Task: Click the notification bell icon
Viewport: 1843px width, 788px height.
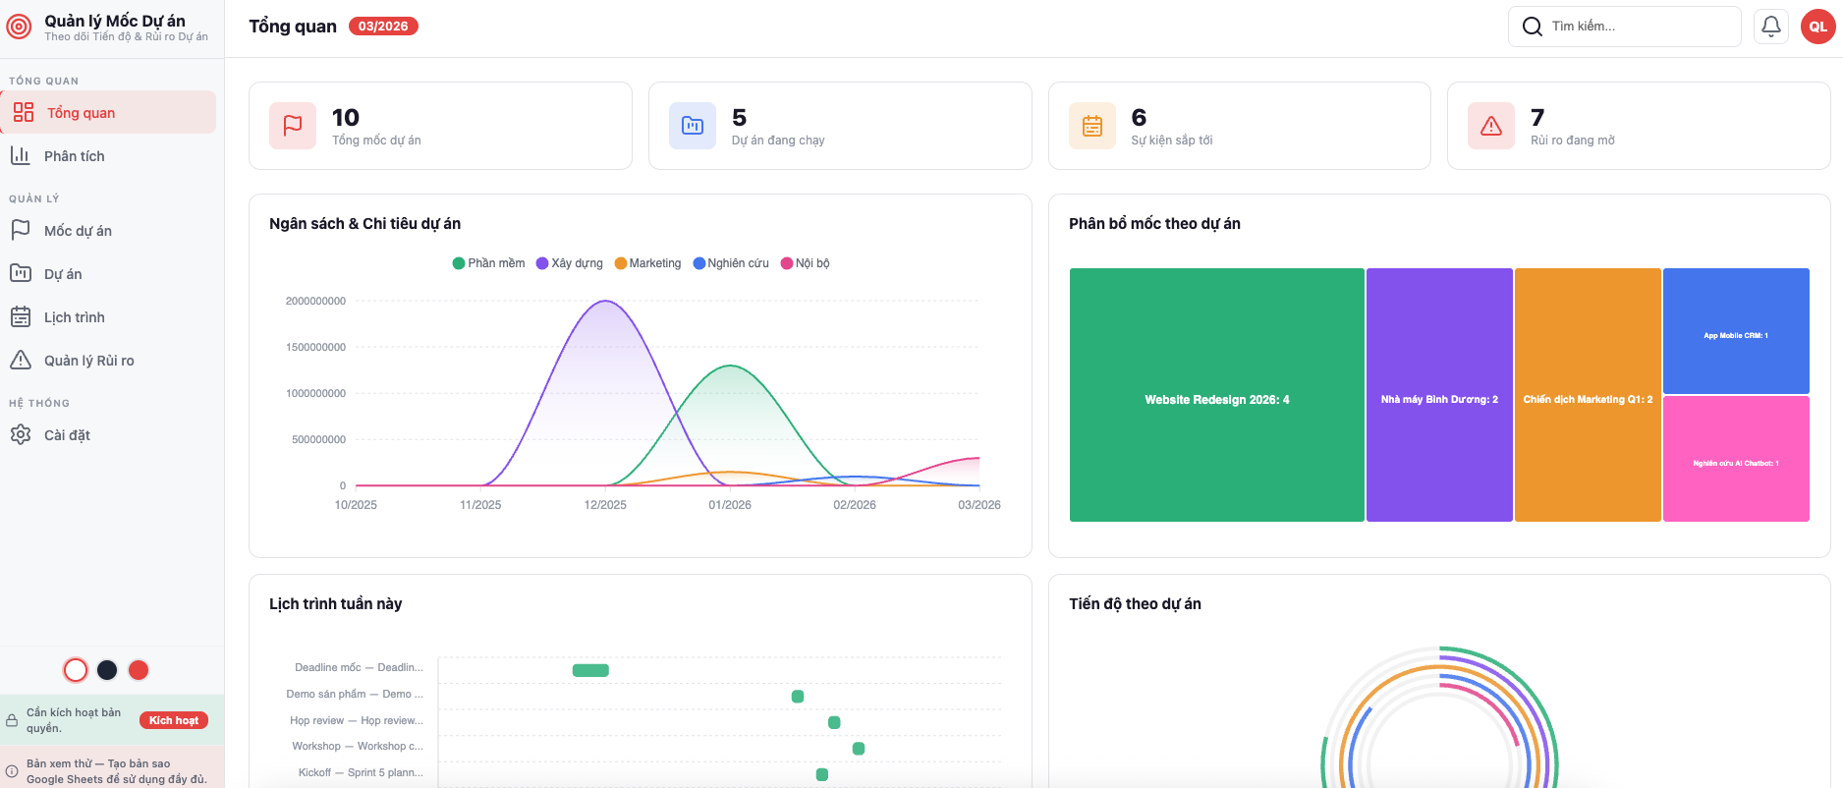Action: click(x=1770, y=27)
